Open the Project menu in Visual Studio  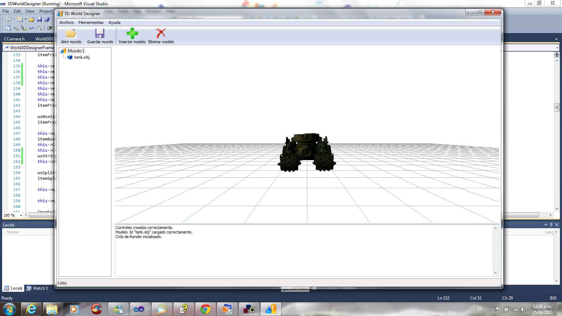tap(46, 11)
